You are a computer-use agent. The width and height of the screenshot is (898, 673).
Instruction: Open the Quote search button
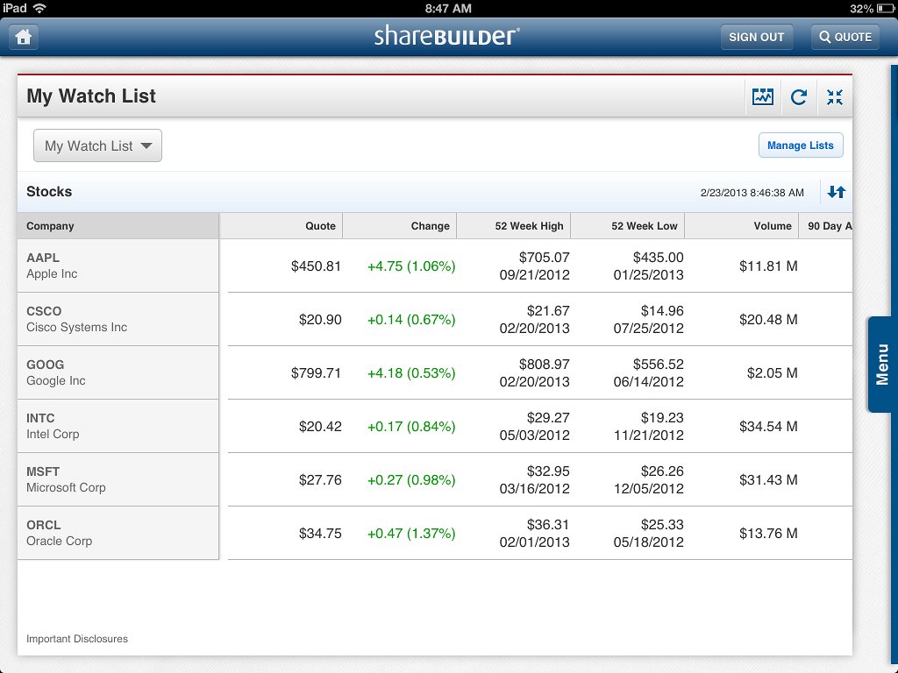pyautogui.click(x=845, y=37)
